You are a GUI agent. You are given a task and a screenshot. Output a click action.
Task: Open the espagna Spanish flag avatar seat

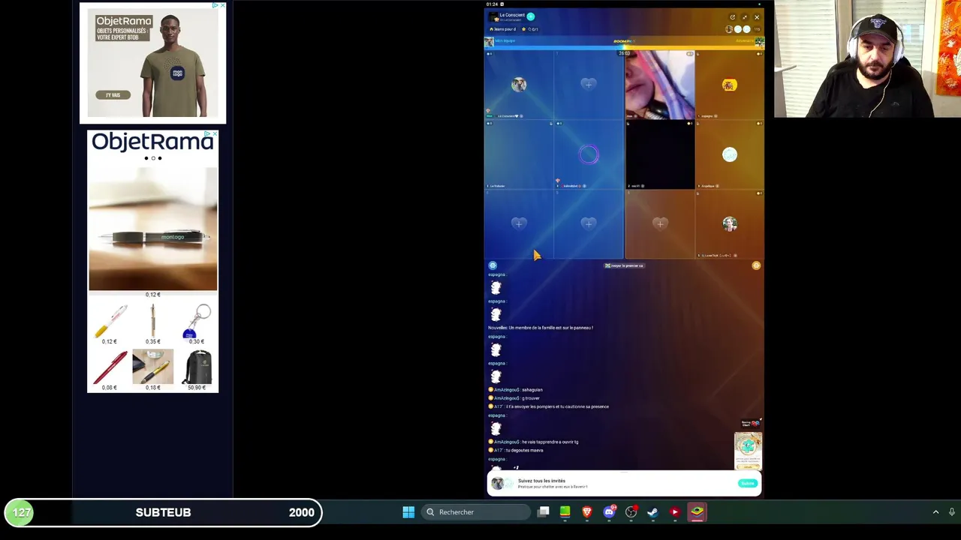coord(730,85)
